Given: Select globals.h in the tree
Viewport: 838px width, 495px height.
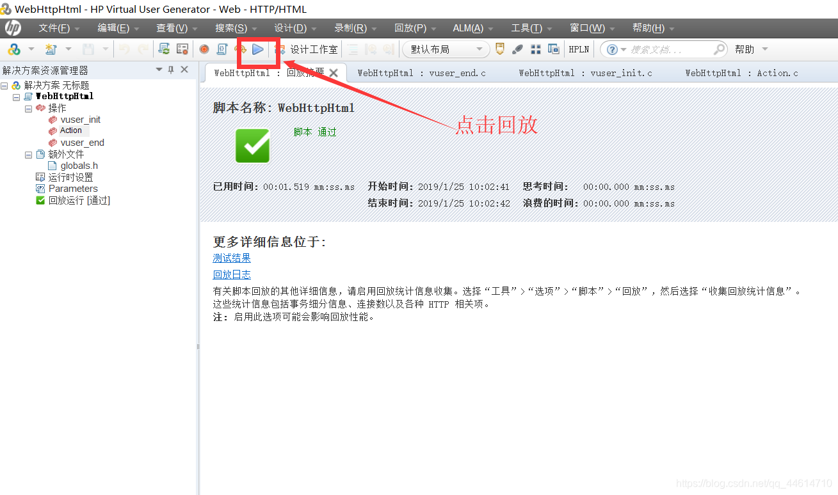Looking at the screenshot, I should [79, 166].
